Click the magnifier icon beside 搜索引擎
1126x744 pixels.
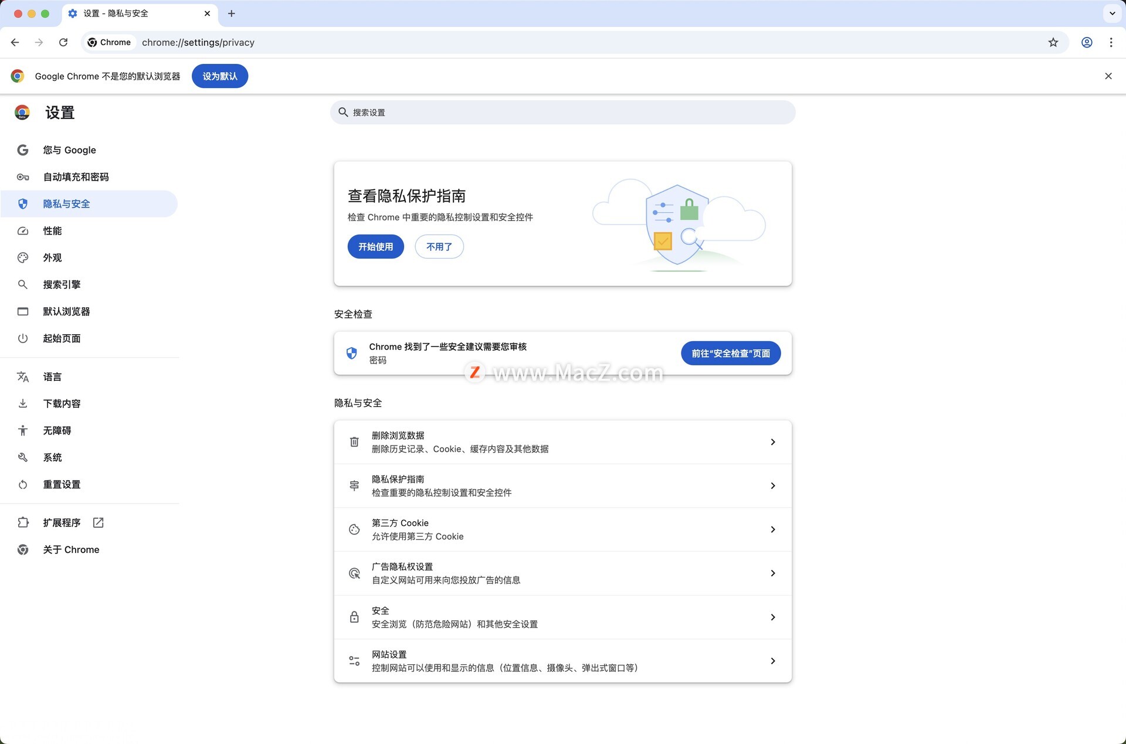pos(23,285)
